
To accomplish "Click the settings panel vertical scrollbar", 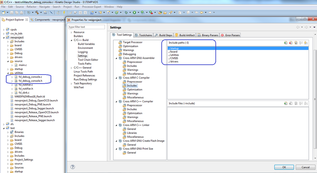I will point(315,99).
